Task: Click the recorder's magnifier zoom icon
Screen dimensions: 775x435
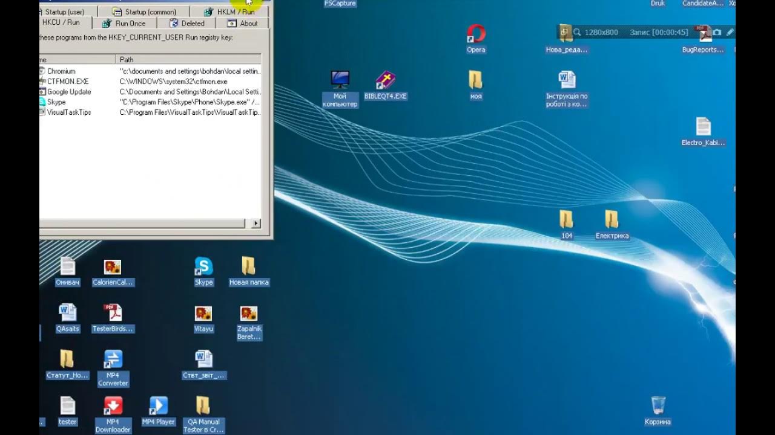Action: 577,32
